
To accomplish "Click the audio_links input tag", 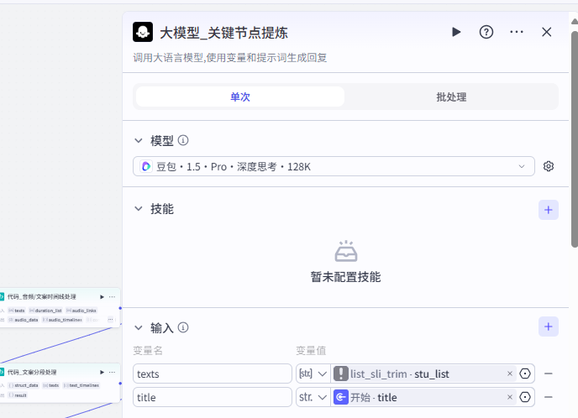I will tap(81, 311).
